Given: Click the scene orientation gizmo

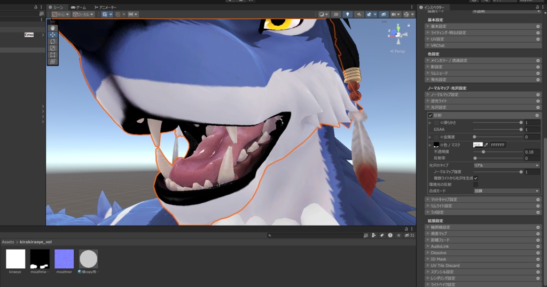Looking at the screenshot, I should coord(398,35).
